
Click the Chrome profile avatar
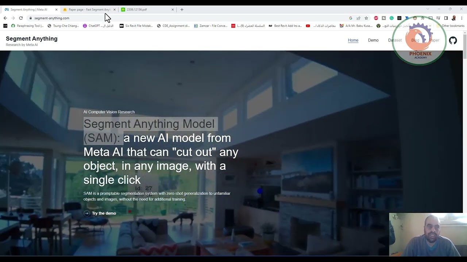[x=454, y=18]
